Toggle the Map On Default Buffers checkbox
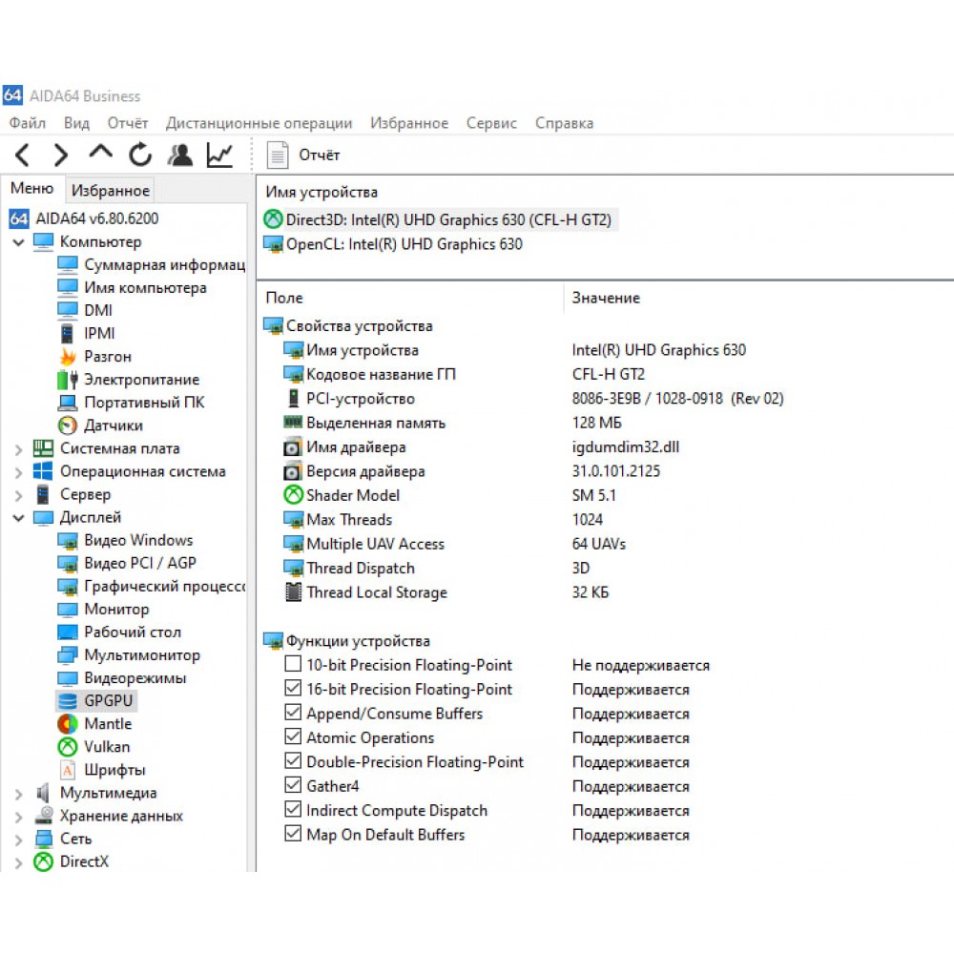 (293, 833)
